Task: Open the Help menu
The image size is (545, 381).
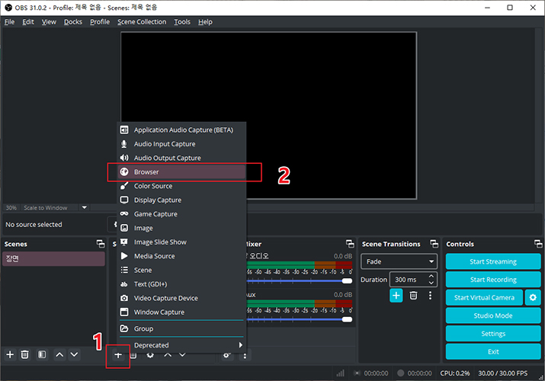Action: [x=205, y=22]
